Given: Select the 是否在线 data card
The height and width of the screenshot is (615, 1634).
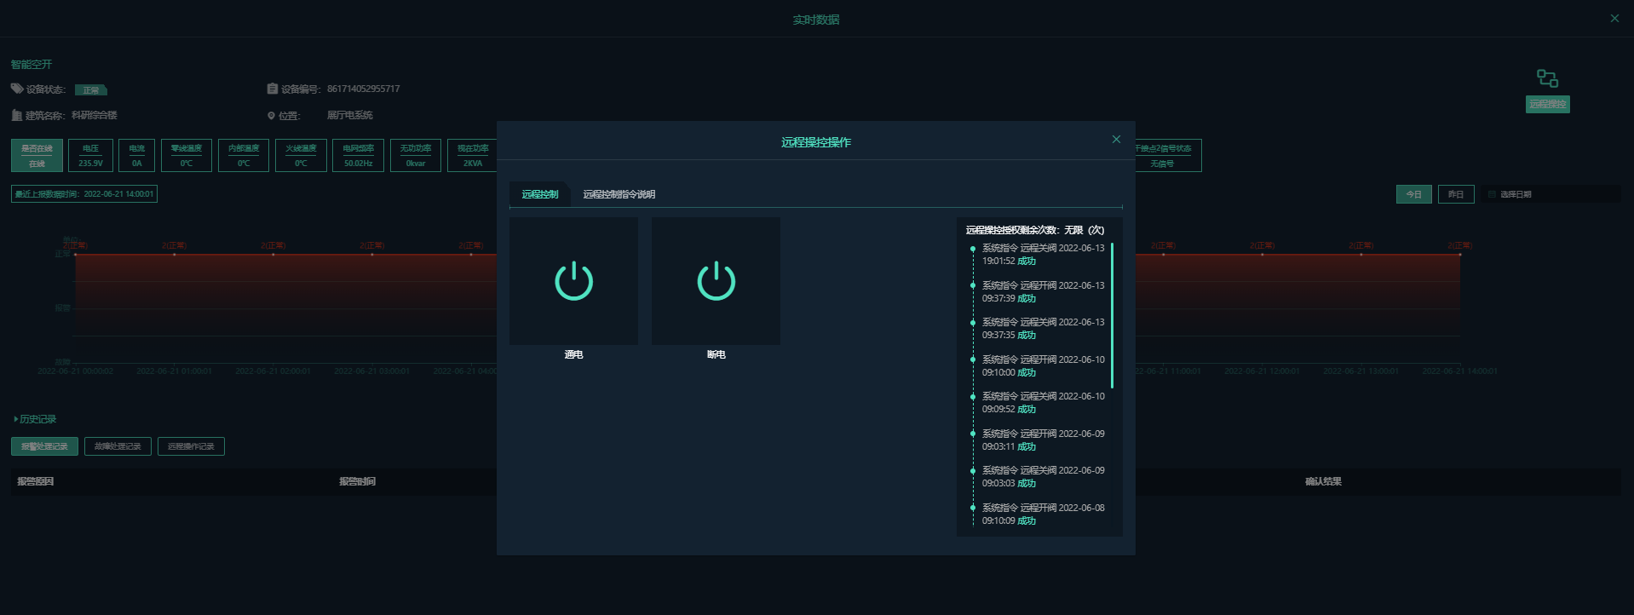Looking at the screenshot, I should coord(37,155).
